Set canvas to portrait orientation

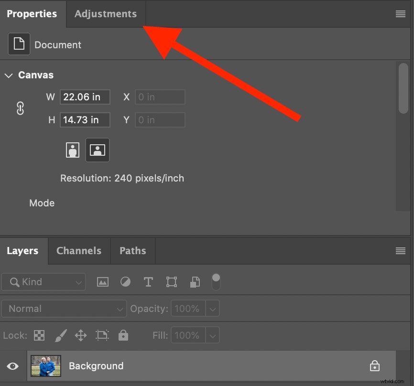[x=73, y=150]
